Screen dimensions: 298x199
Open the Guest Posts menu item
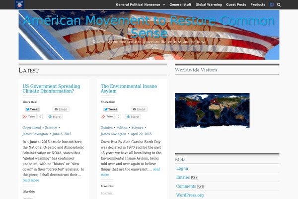(x=236, y=4)
